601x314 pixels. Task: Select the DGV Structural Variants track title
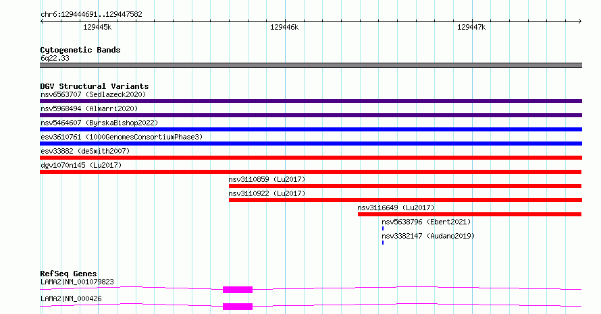[95, 86]
